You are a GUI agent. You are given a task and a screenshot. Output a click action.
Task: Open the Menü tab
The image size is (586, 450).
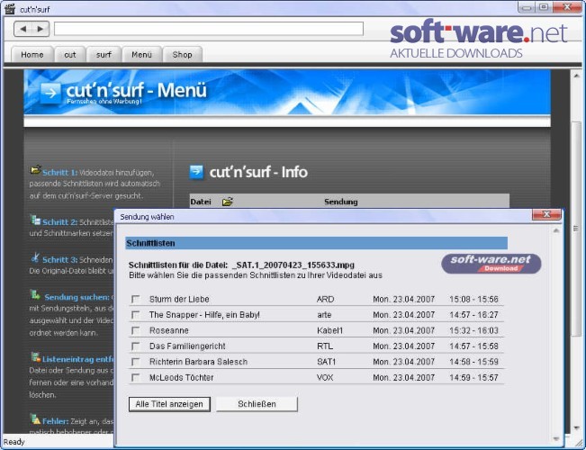(141, 55)
